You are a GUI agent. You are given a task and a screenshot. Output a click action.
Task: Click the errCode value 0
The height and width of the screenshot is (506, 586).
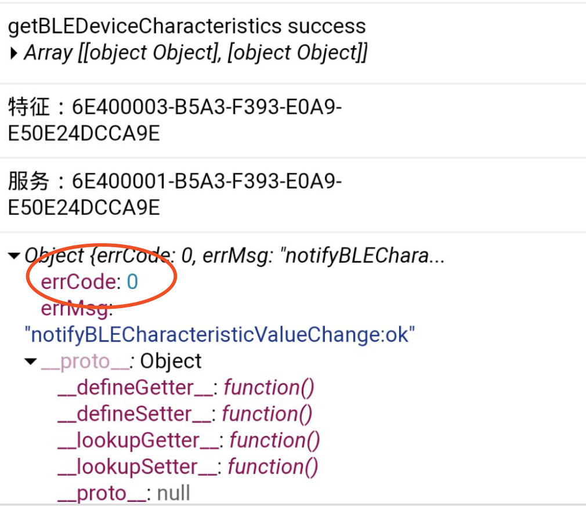click(132, 282)
